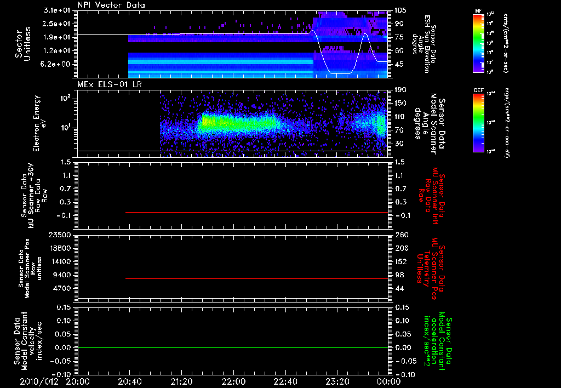Screen dimensions: 561x388
Task: Click the date label '2010/012'
Action: [x=39, y=381]
